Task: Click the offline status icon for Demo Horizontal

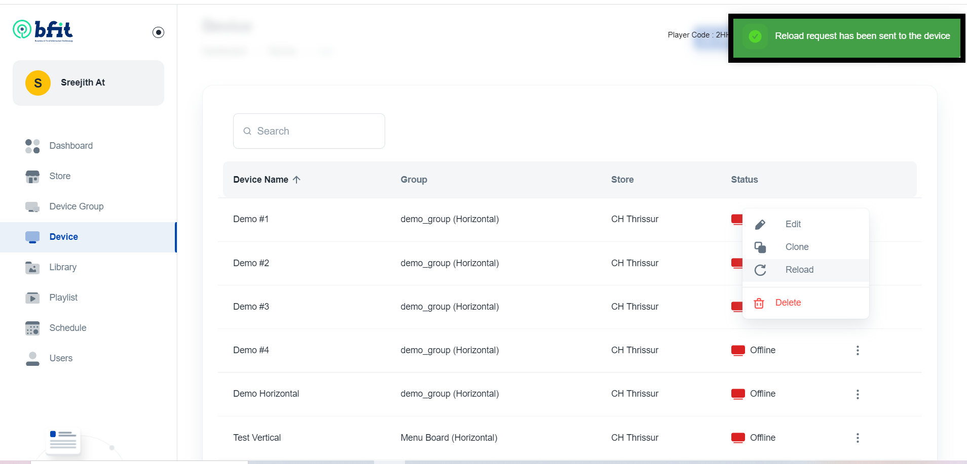Action: click(x=738, y=394)
